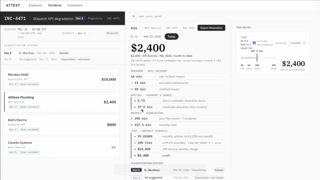The width and height of the screenshot is (320, 180).
Task: Open the Customers tab
Action: 75,5
